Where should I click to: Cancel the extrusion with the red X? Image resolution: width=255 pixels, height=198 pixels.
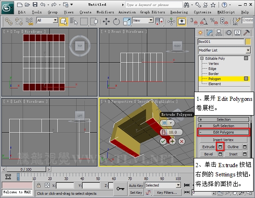pyautogui.click(x=182, y=141)
